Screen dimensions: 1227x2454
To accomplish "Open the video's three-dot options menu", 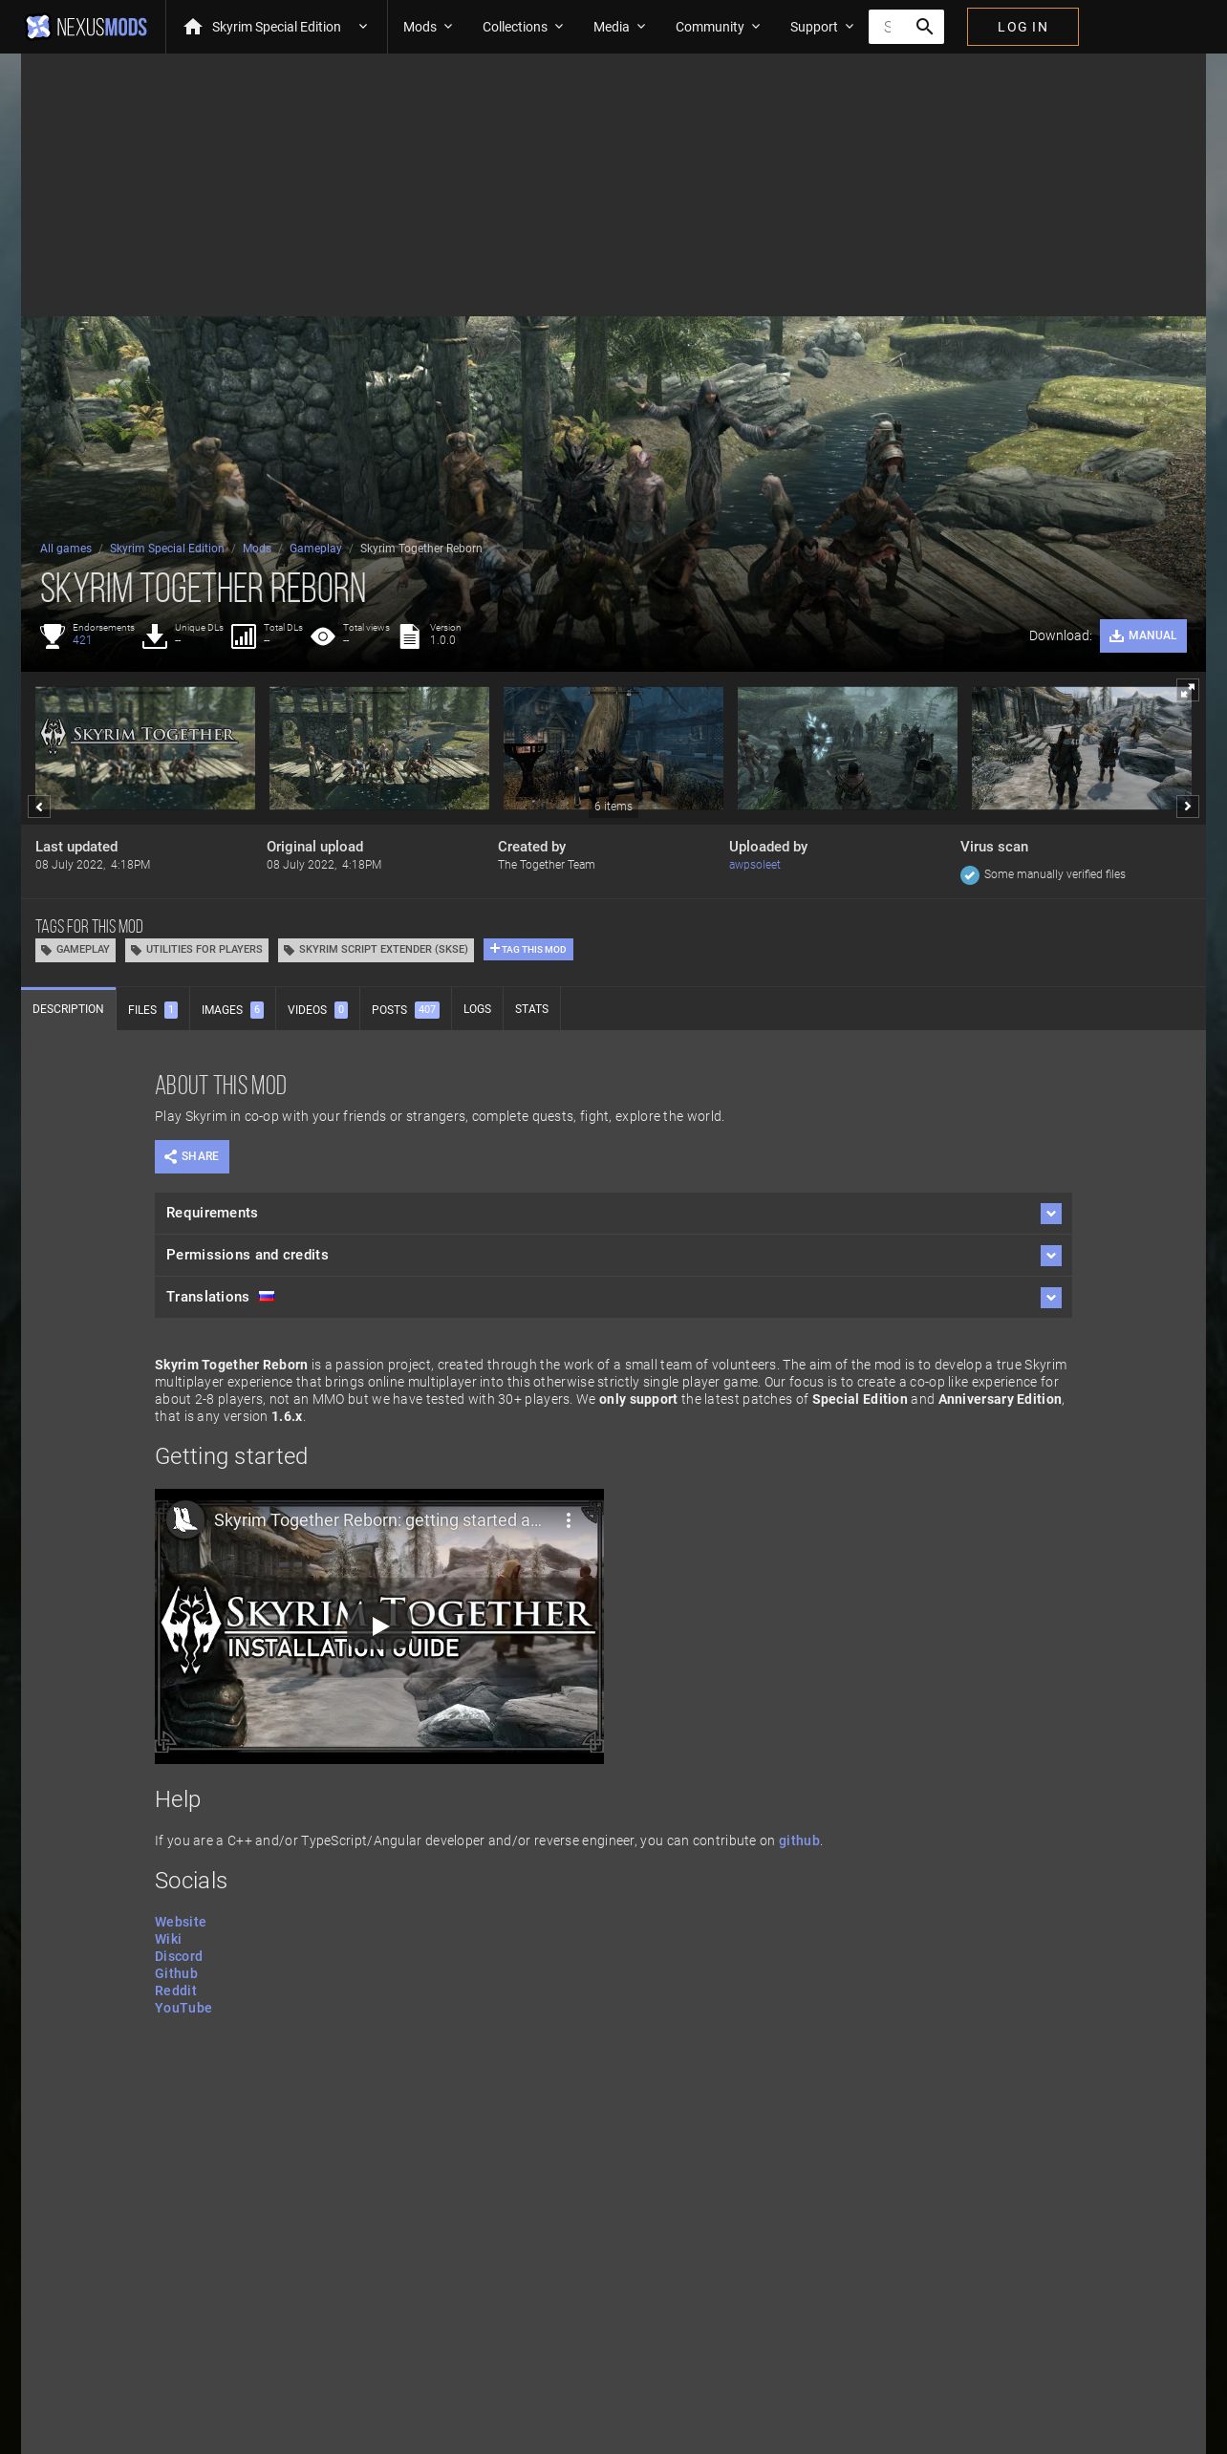I will tap(569, 1519).
